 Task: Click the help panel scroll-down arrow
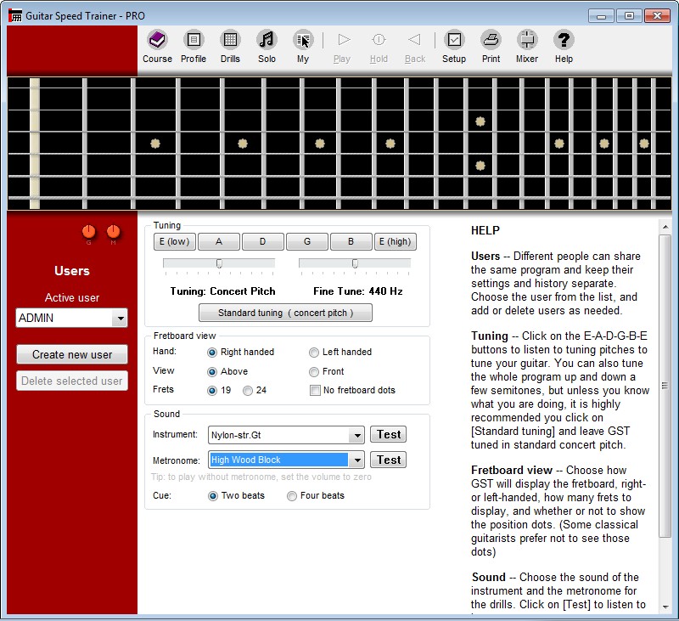click(665, 607)
